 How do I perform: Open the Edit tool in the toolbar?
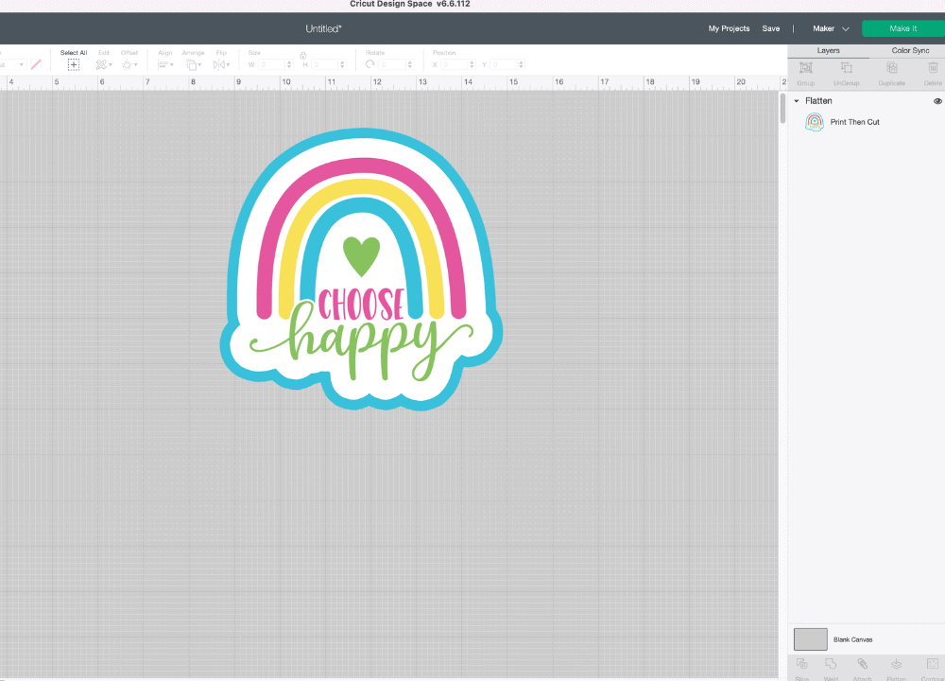(x=103, y=64)
